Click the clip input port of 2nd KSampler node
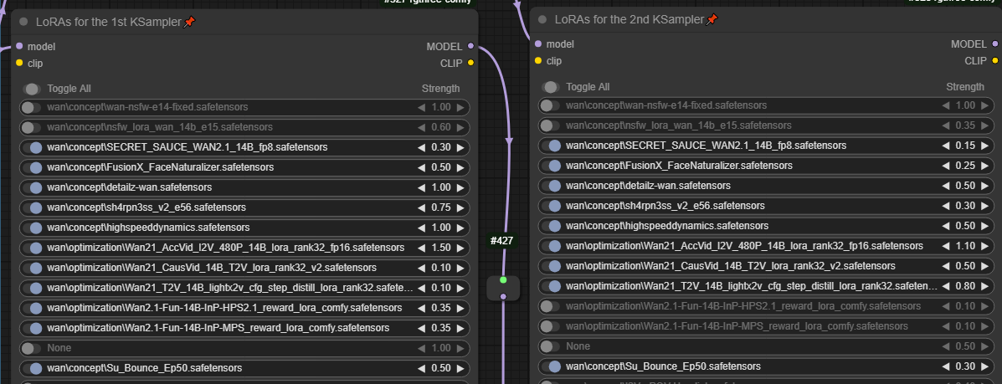The height and width of the screenshot is (384, 1002). [x=538, y=61]
